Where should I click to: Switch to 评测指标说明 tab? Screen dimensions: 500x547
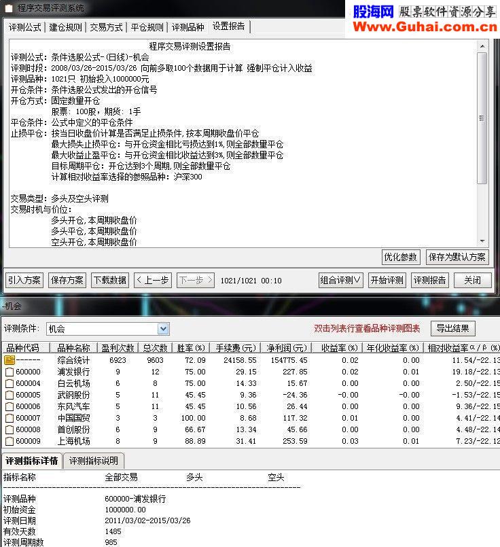94,461
